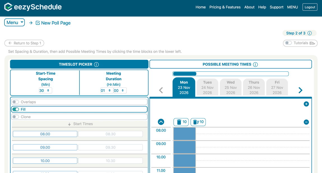
Task: Click the Step 2 of 3 info icon
Action: pos(310,33)
